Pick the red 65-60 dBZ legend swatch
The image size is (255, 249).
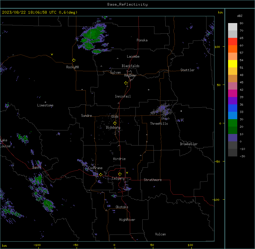[233, 42]
